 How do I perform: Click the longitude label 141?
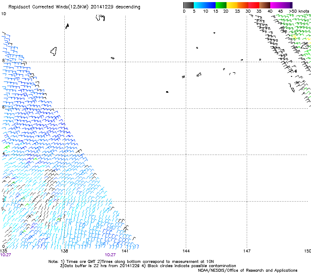pos(125,251)
